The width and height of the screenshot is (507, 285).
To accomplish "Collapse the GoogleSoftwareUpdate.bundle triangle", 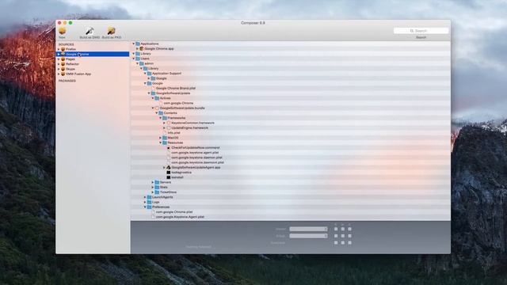I will click(153, 108).
